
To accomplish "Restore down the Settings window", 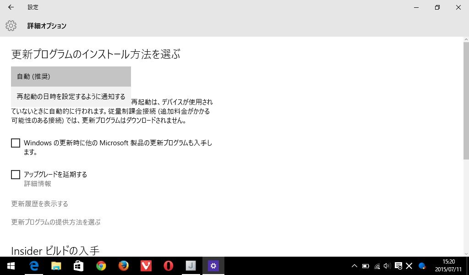I will (x=437, y=7).
